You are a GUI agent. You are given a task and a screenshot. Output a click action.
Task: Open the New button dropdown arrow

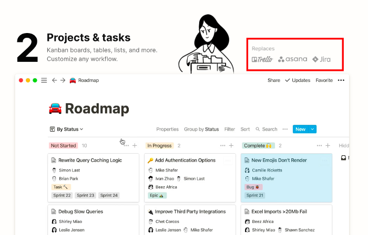point(312,129)
